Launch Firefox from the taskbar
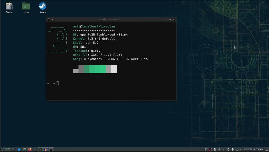Image resolution: width=269 pixels, height=152 pixels. point(30,149)
